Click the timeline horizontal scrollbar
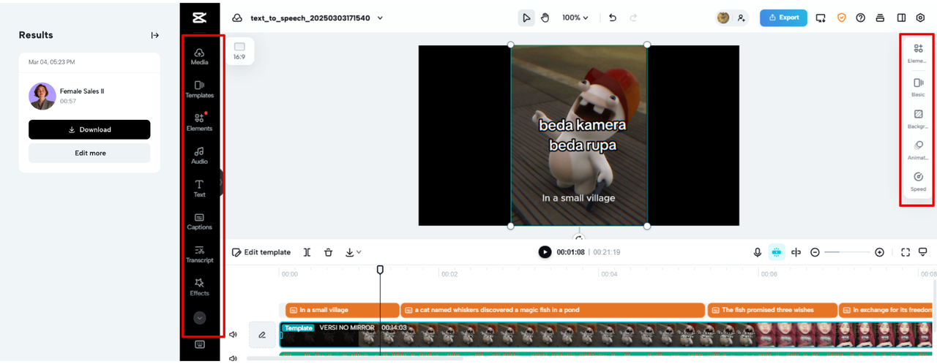This screenshot has height=364, width=937. 355,358
